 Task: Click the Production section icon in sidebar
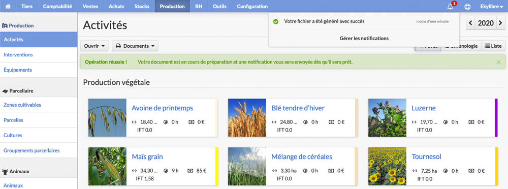[x=5, y=25]
